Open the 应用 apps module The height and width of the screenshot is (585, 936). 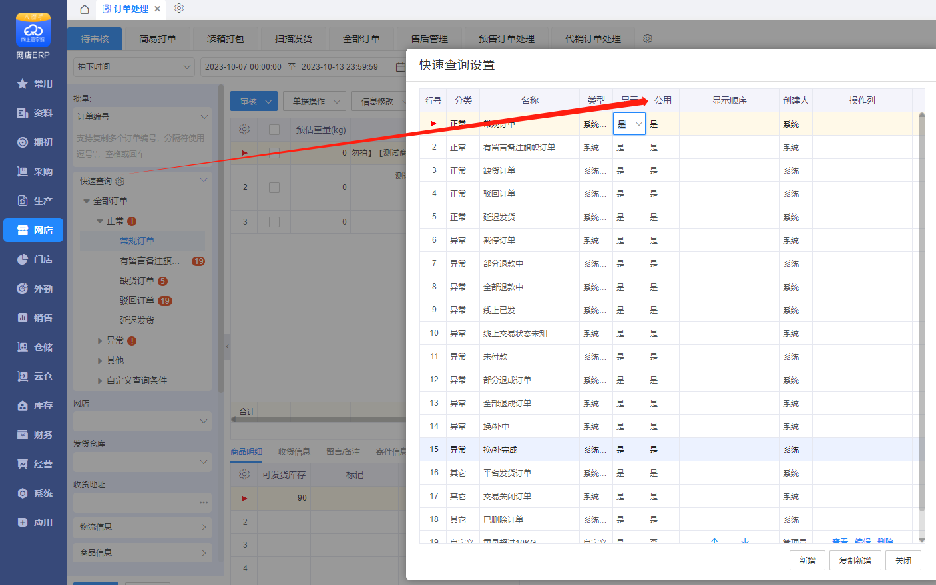pos(33,523)
